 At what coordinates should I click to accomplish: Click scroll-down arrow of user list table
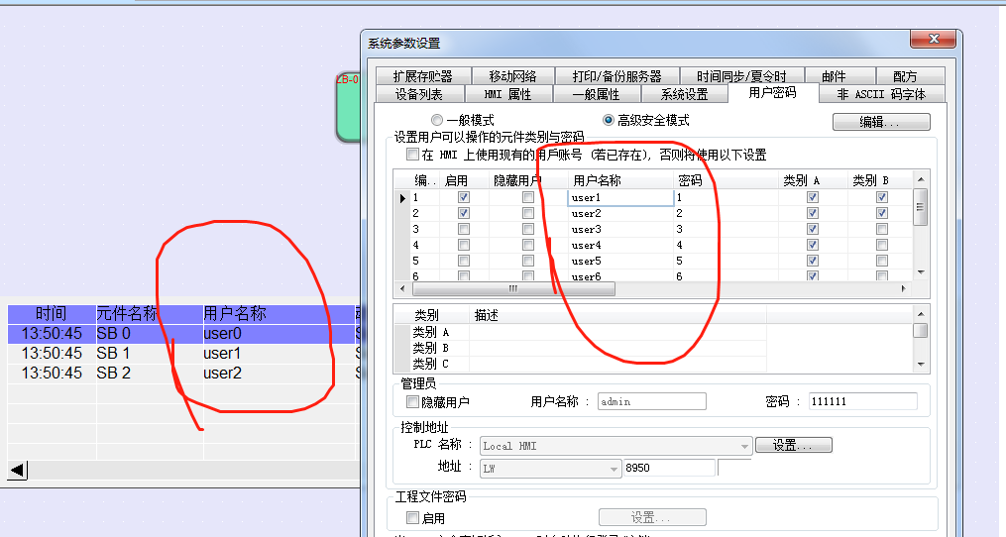point(920,271)
